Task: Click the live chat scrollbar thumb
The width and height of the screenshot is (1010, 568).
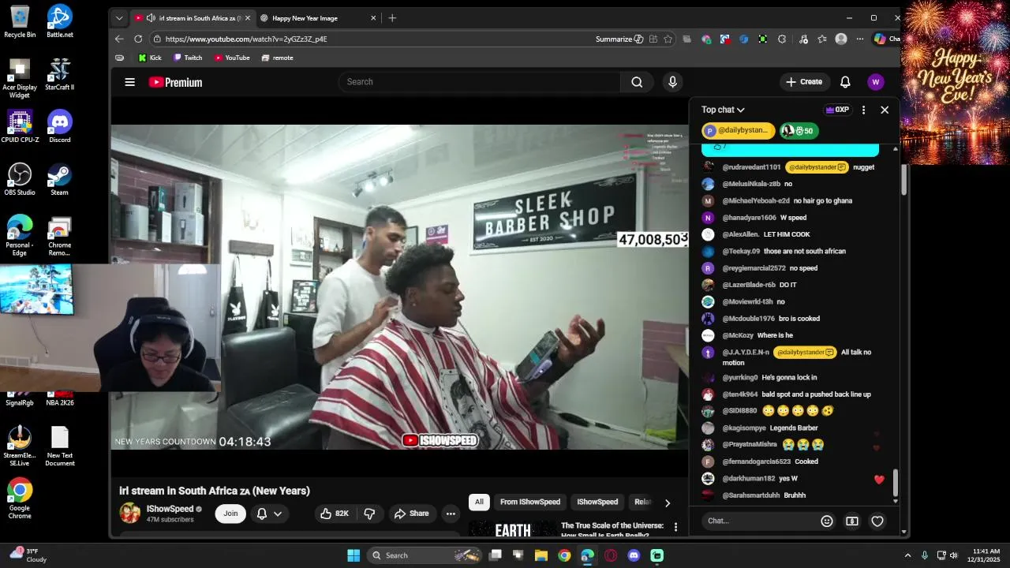Action: pos(896,484)
